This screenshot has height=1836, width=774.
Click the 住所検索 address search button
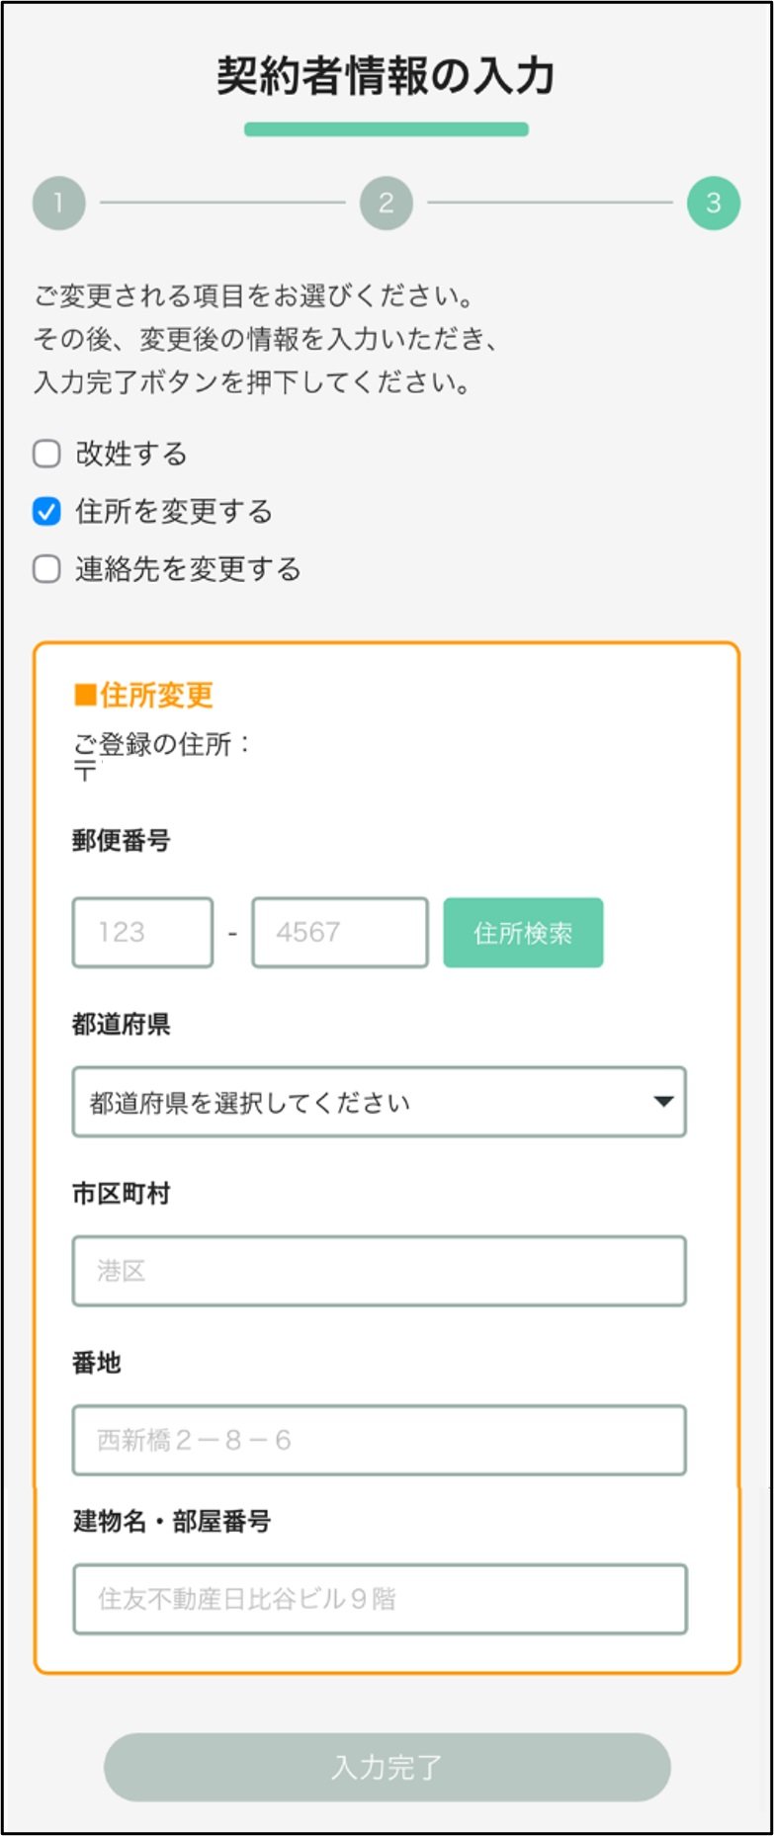pyautogui.click(x=524, y=932)
